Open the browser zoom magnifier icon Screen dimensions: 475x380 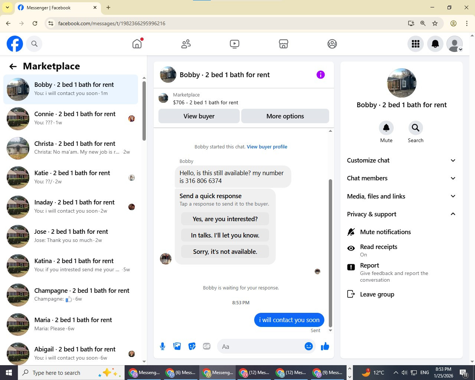pyautogui.click(x=423, y=23)
